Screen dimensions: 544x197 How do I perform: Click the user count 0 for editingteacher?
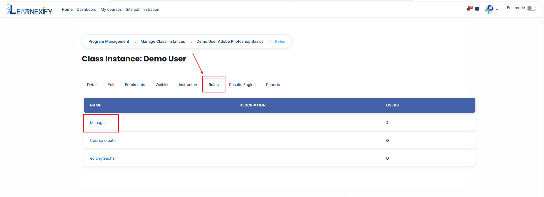coord(388,158)
